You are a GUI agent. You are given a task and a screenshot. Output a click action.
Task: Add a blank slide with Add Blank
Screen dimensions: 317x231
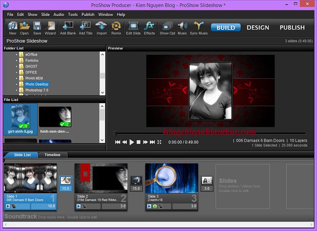click(68, 28)
